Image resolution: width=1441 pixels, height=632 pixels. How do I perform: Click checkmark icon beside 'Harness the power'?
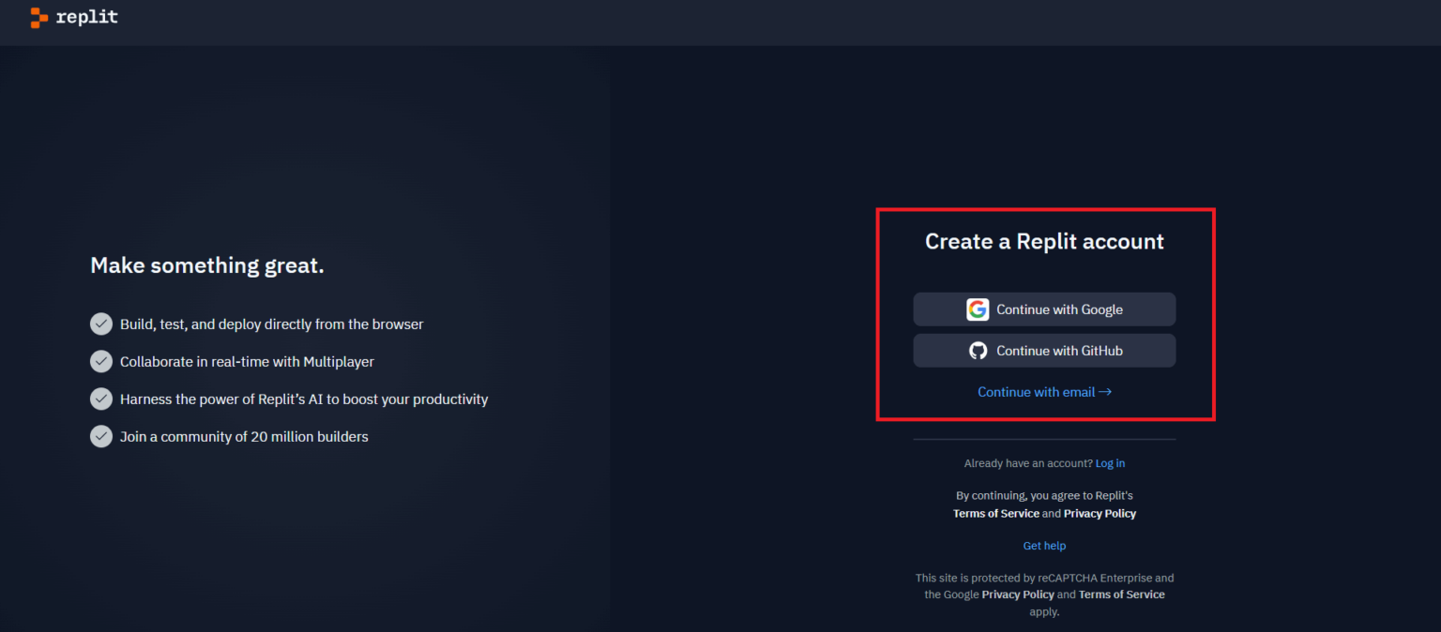[x=101, y=399]
